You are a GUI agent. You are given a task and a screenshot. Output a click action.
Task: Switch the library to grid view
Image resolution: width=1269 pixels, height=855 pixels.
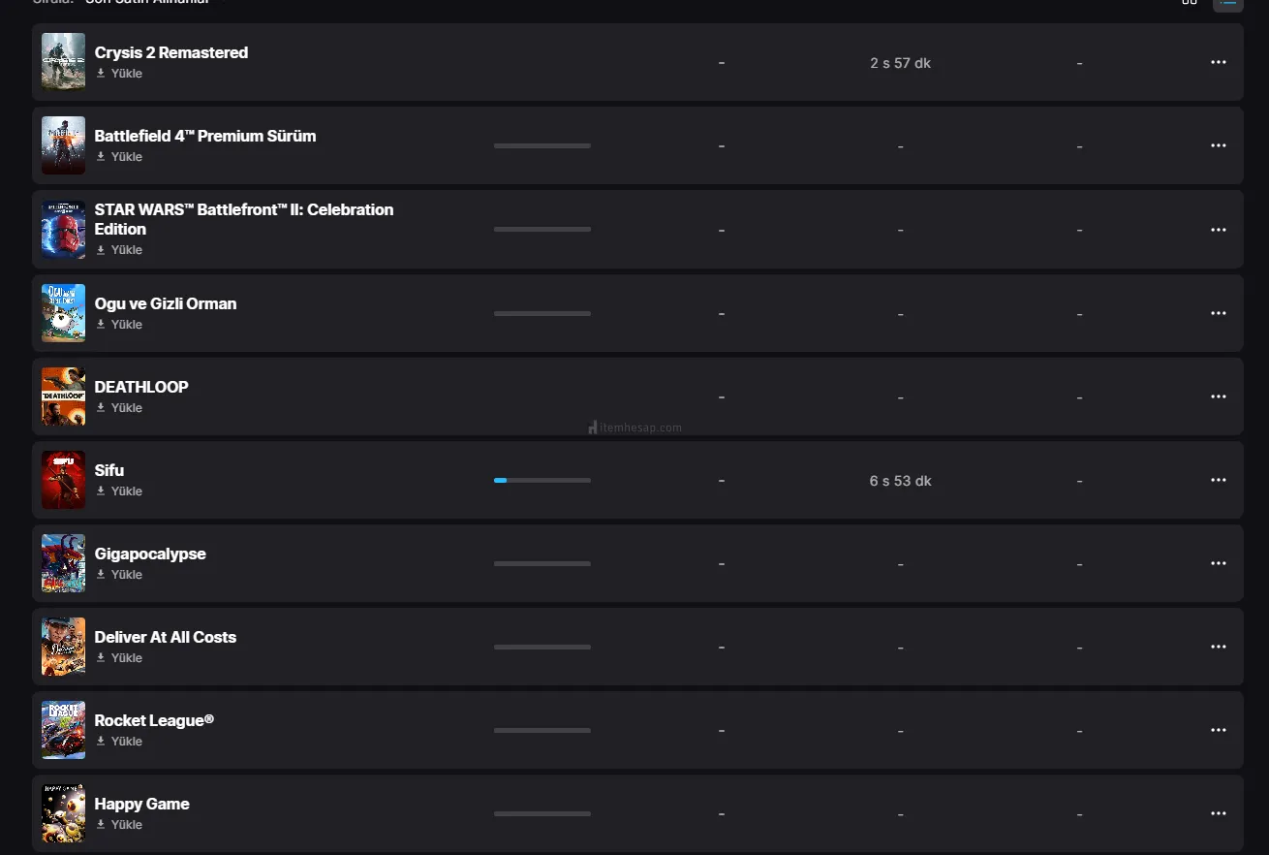(1190, 2)
